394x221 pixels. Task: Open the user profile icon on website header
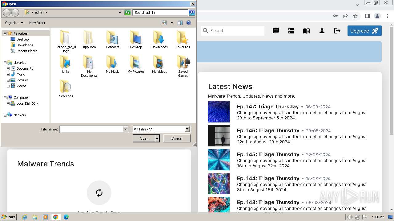point(322,31)
